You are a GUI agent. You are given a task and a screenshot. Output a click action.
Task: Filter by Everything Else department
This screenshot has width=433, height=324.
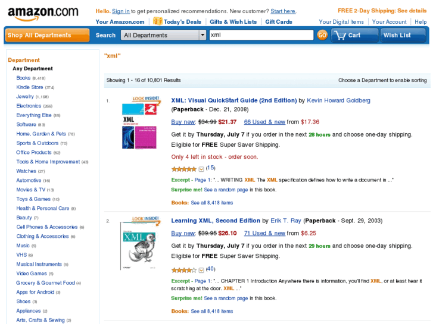[34, 115]
